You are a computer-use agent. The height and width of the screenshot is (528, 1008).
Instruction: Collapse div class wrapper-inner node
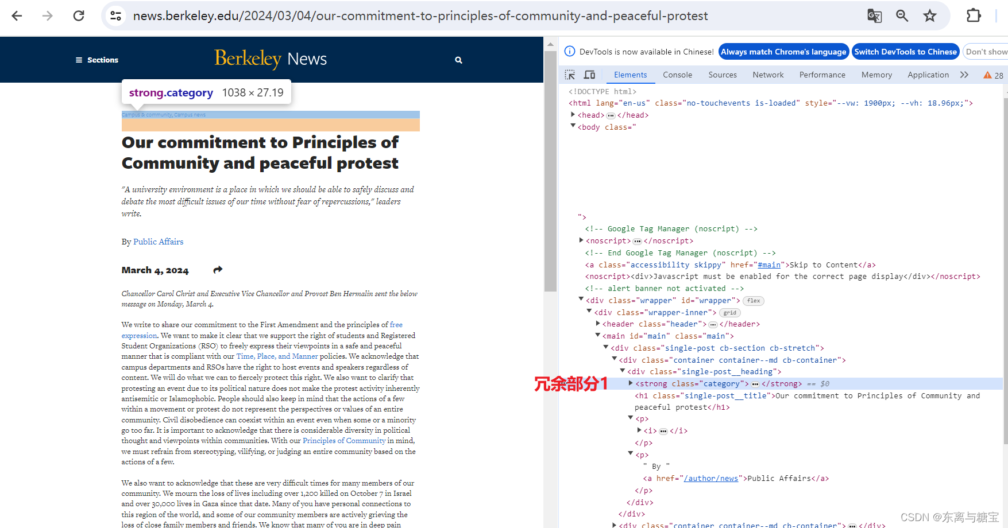pos(589,312)
